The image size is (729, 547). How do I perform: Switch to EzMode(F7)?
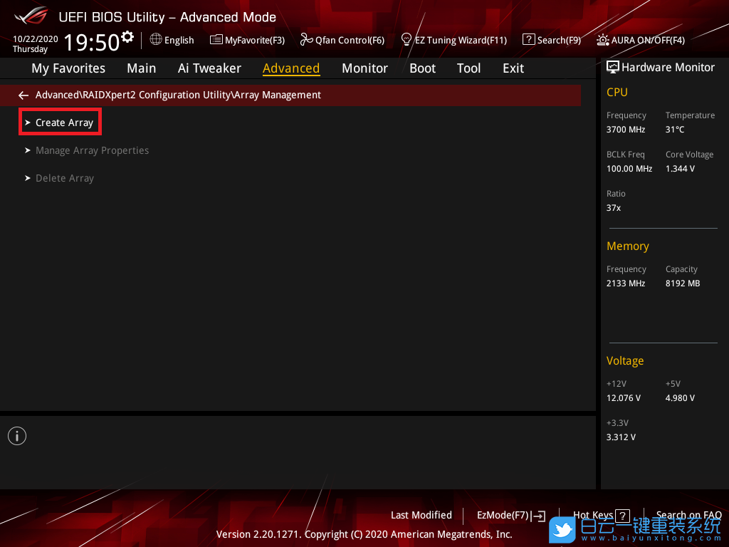point(510,516)
